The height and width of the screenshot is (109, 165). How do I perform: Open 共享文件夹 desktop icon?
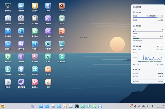pyautogui.click(x=62, y=57)
